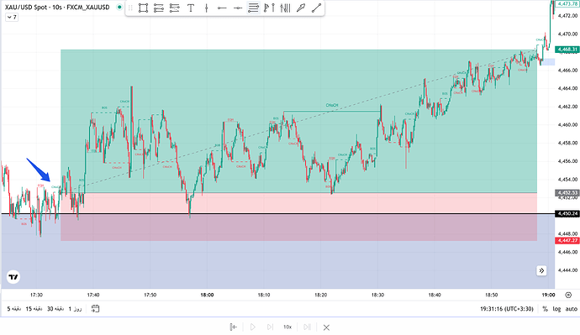Select the rectangle drawing tool

(x=143, y=8)
